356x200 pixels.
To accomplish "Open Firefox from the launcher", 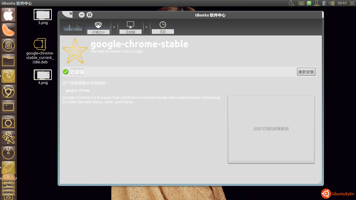I will coord(8,76).
